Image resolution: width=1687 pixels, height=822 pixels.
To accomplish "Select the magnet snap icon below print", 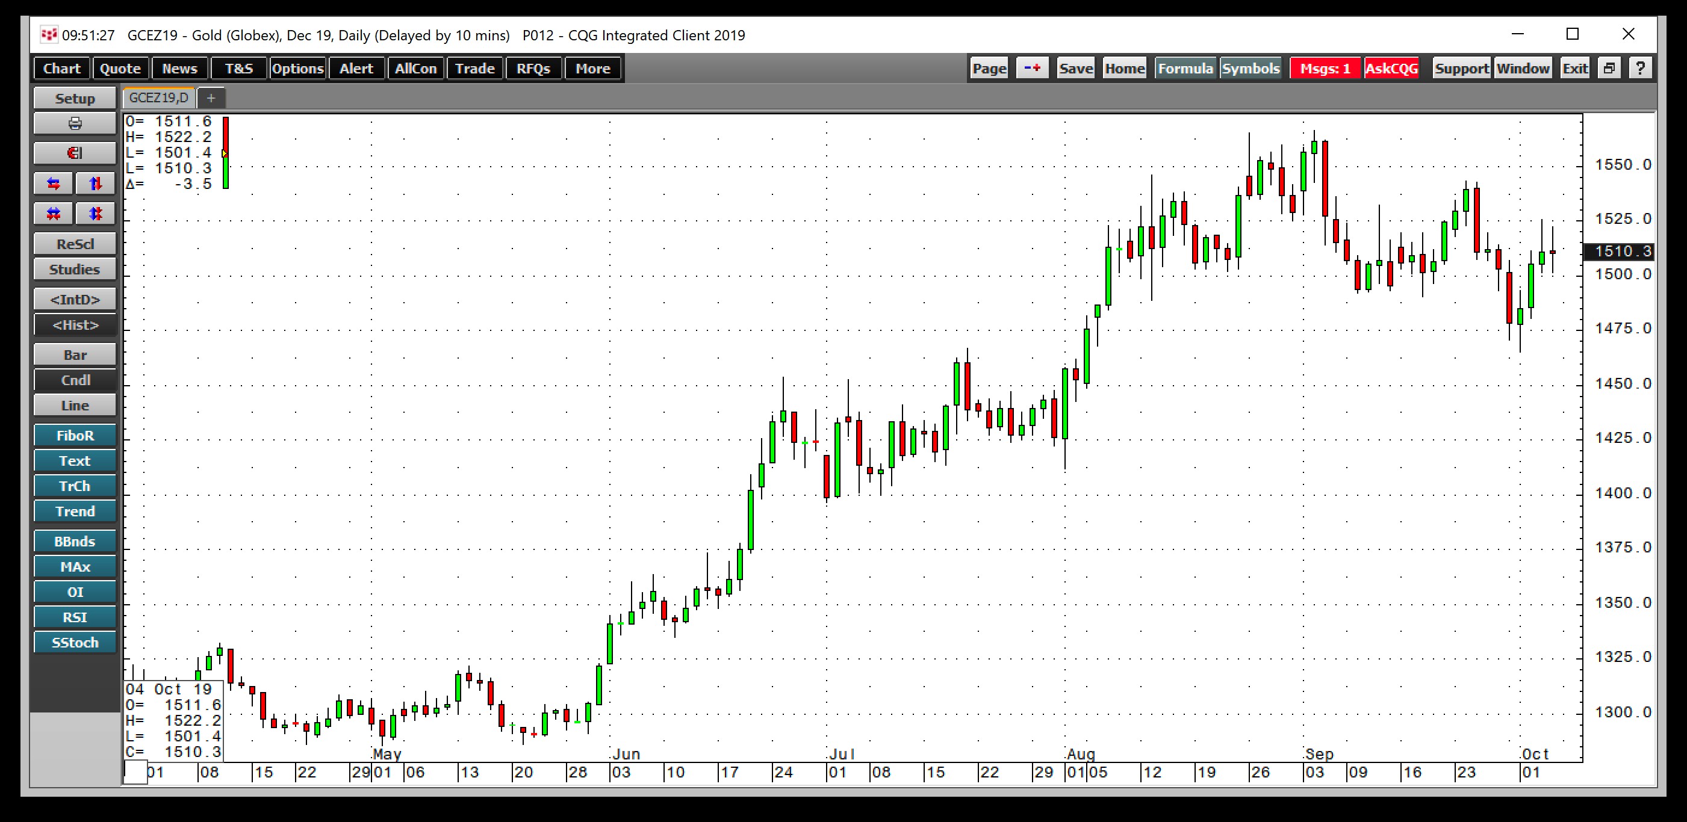I will point(75,152).
